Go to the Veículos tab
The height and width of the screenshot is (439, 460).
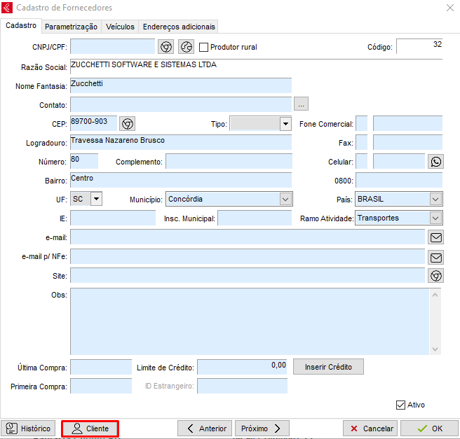pos(120,27)
